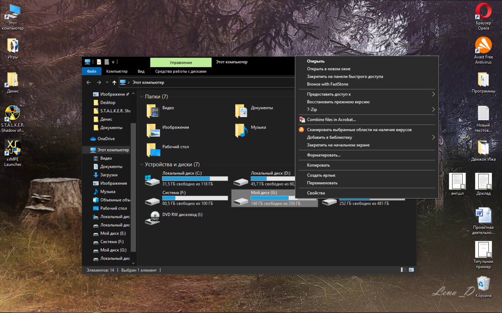The image size is (502, 313).
Task: Click the address bar chevron before Этот компьютер
Action: tap(129, 83)
